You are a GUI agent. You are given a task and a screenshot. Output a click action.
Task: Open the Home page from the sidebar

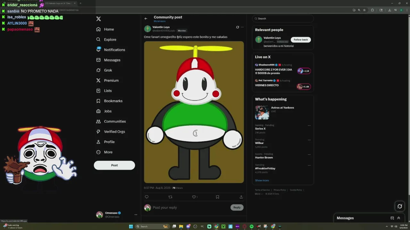(x=105, y=29)
